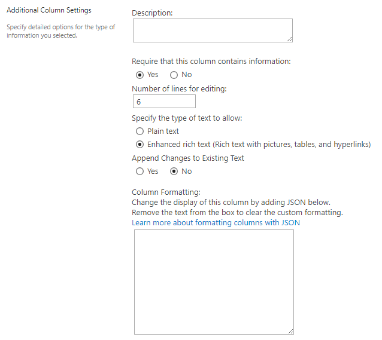
Task: Choose the Plain text option
Action: [x=140, y=131]
